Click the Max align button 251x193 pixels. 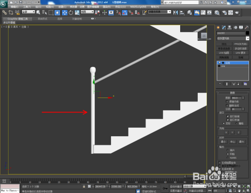coord(241,142)
